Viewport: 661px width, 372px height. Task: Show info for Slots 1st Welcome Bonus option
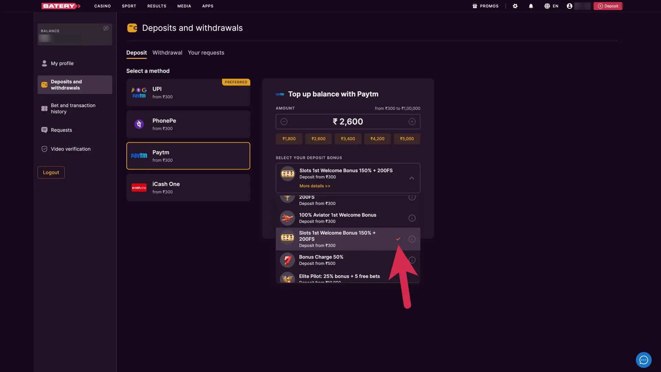pos(412,239)
